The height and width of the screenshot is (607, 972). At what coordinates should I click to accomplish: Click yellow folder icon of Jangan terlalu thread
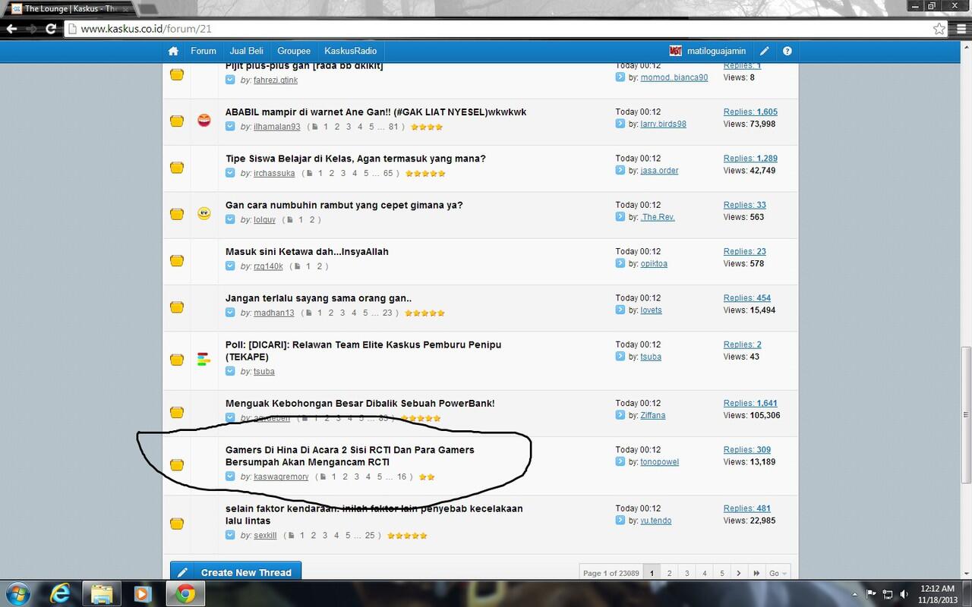(177, 307)
